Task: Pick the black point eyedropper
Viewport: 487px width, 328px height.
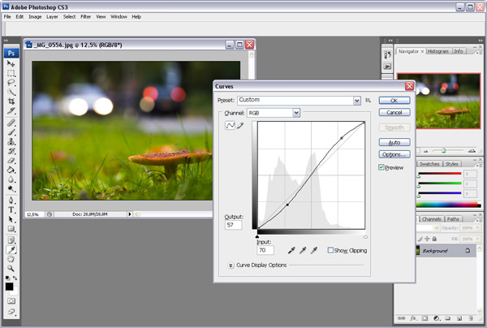Action: point(291,250)
